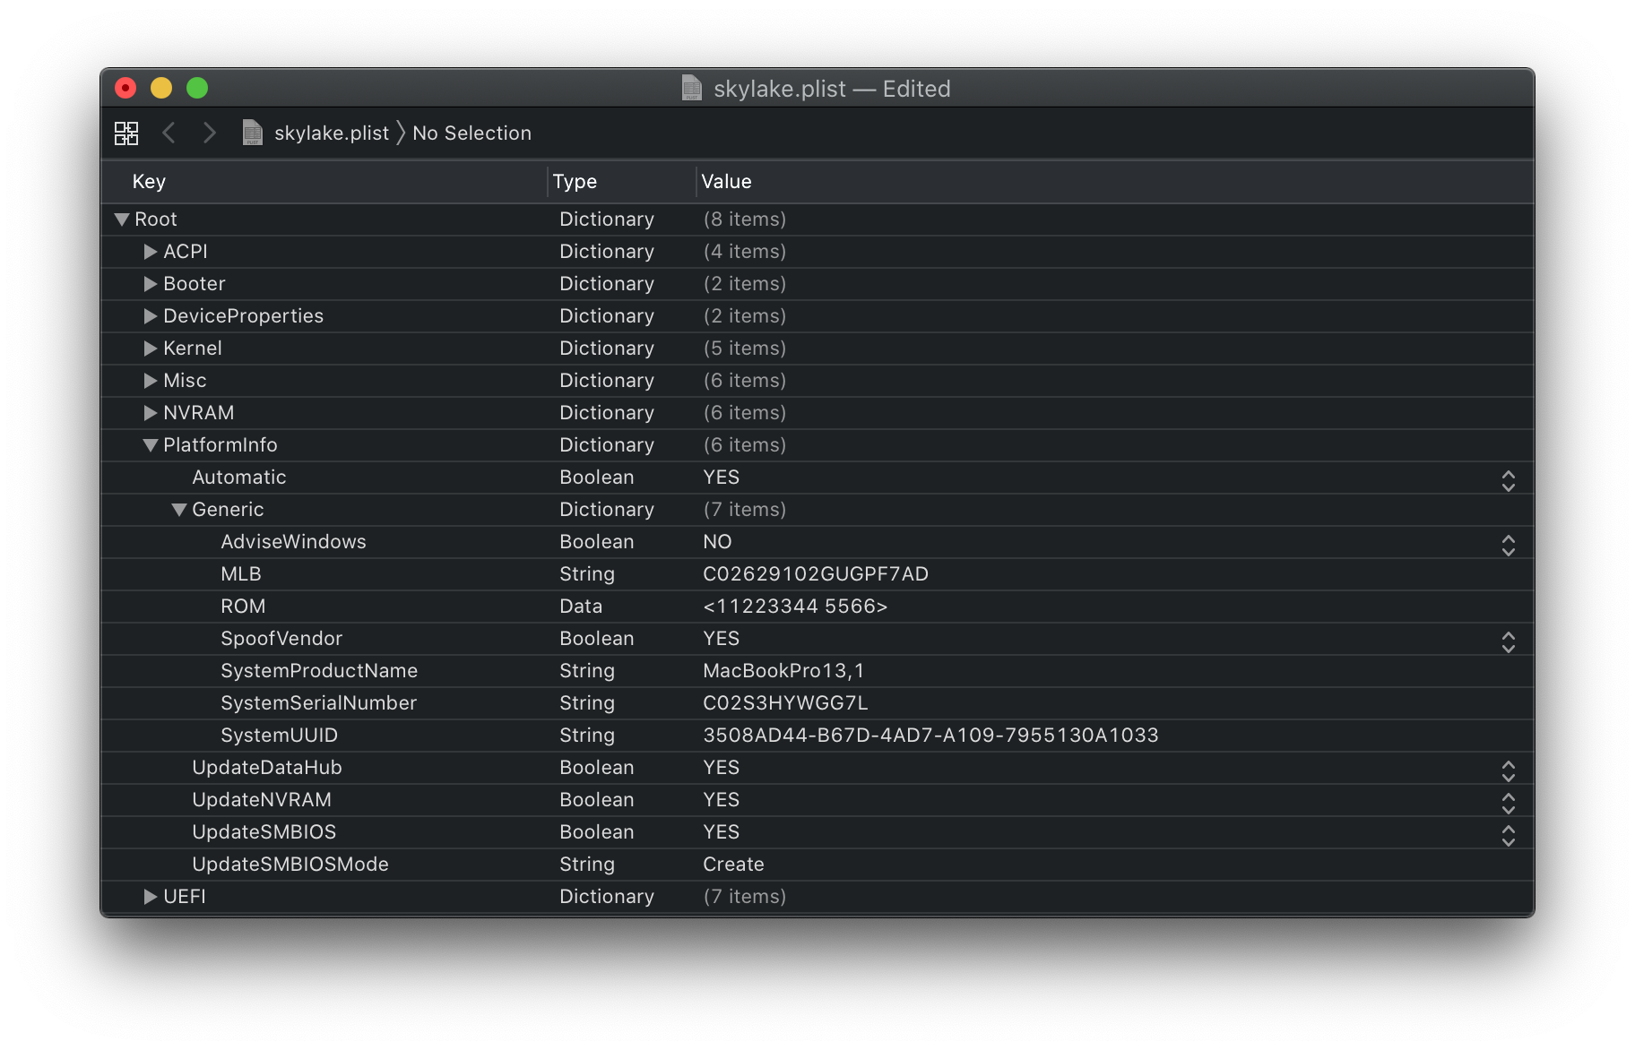Click the skylake.plist file icon in path bar
The height and width of the screenshot is (1050, 1635).
coord(253,133)
